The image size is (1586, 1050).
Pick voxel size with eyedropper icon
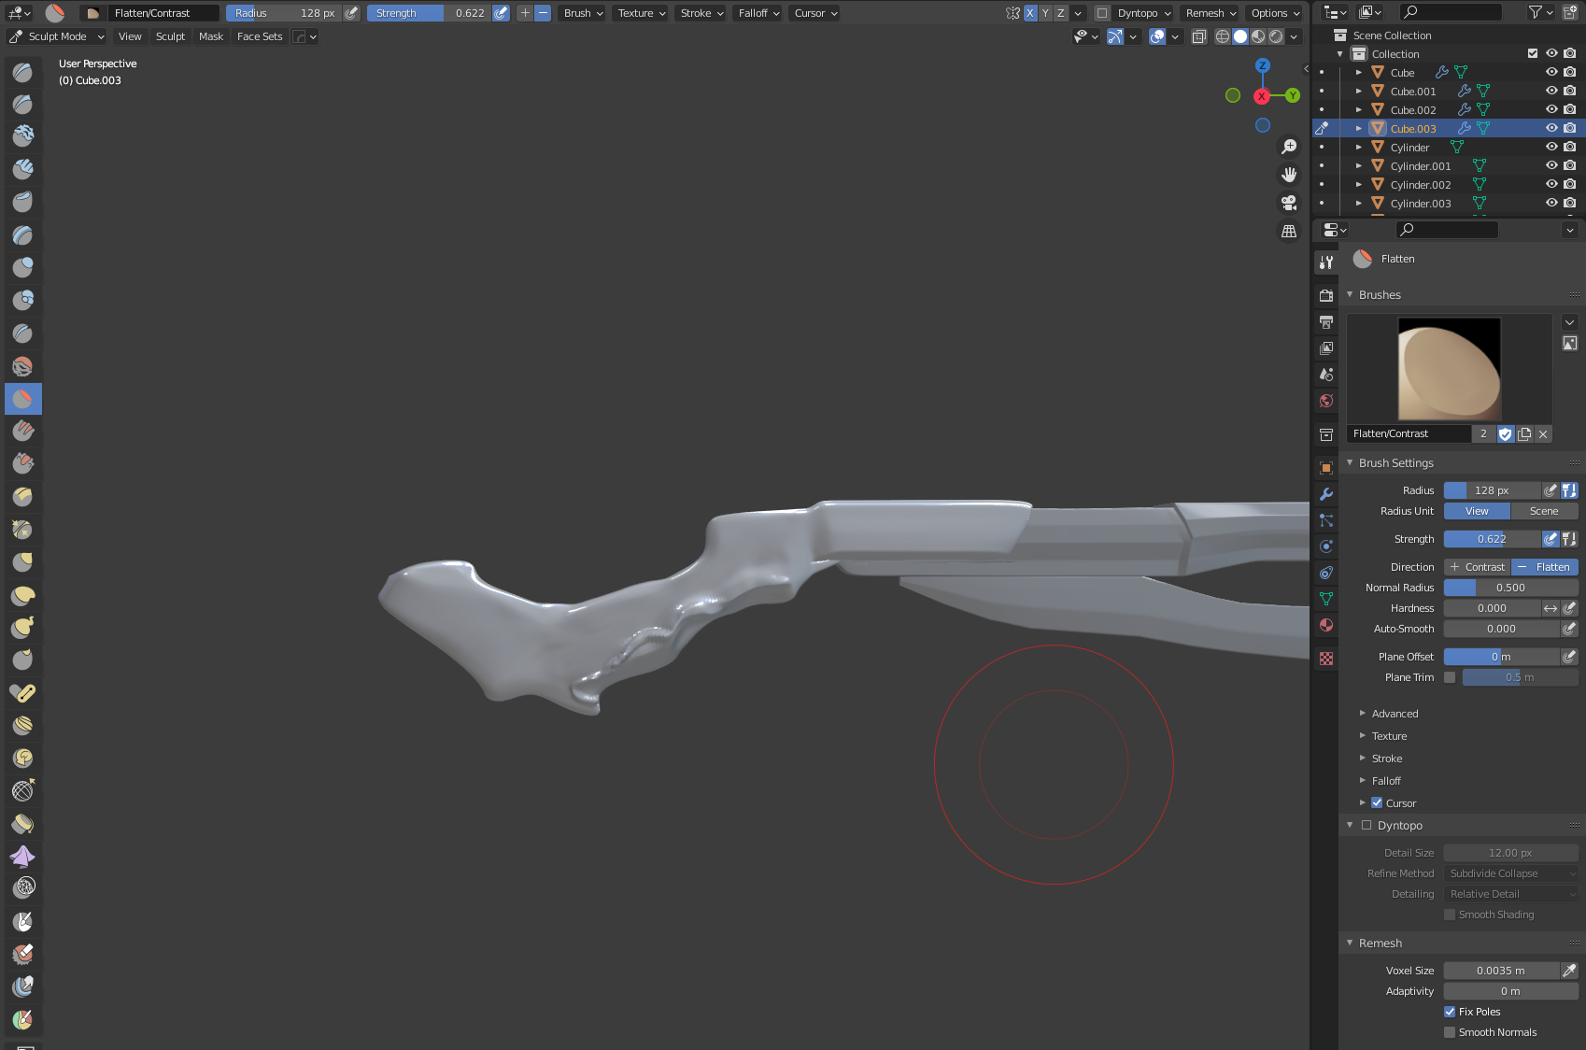[x=1569, y=971]
